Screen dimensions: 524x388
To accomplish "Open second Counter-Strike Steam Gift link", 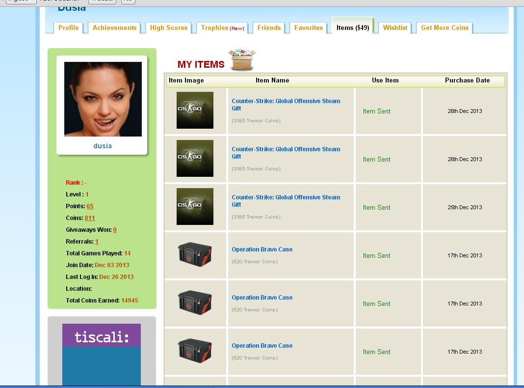I will [x=286, y=153].
